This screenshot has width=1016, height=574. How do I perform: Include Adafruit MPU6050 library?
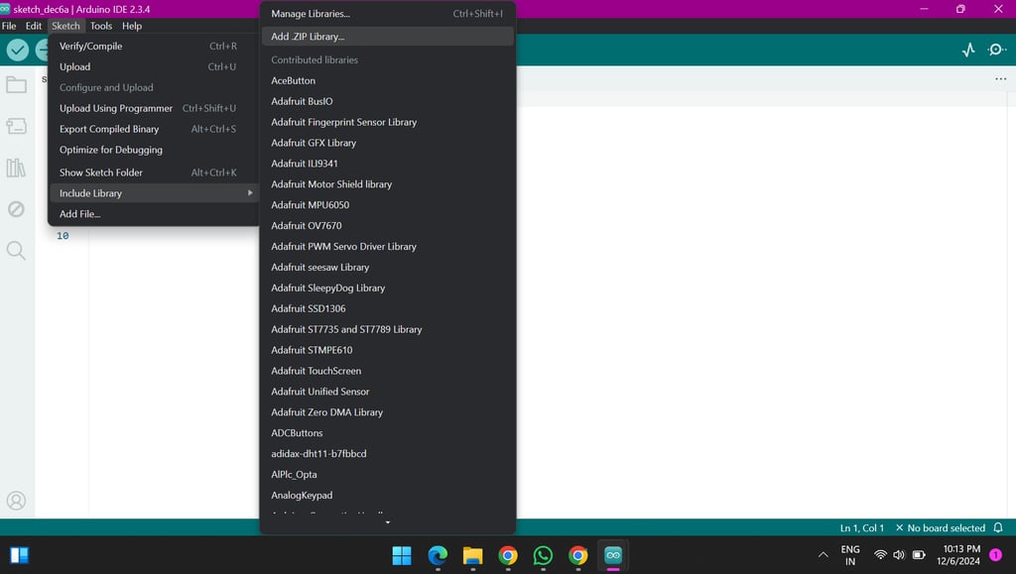pos(388,204)
